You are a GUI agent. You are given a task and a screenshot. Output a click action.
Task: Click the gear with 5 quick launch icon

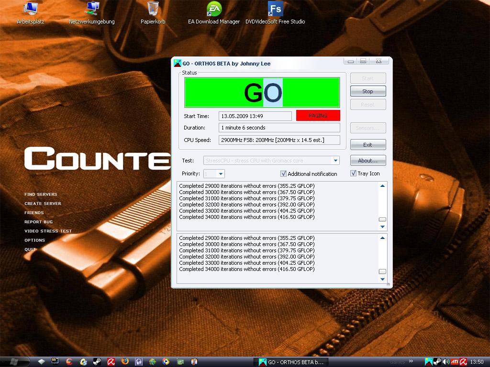tap(83, 362)
